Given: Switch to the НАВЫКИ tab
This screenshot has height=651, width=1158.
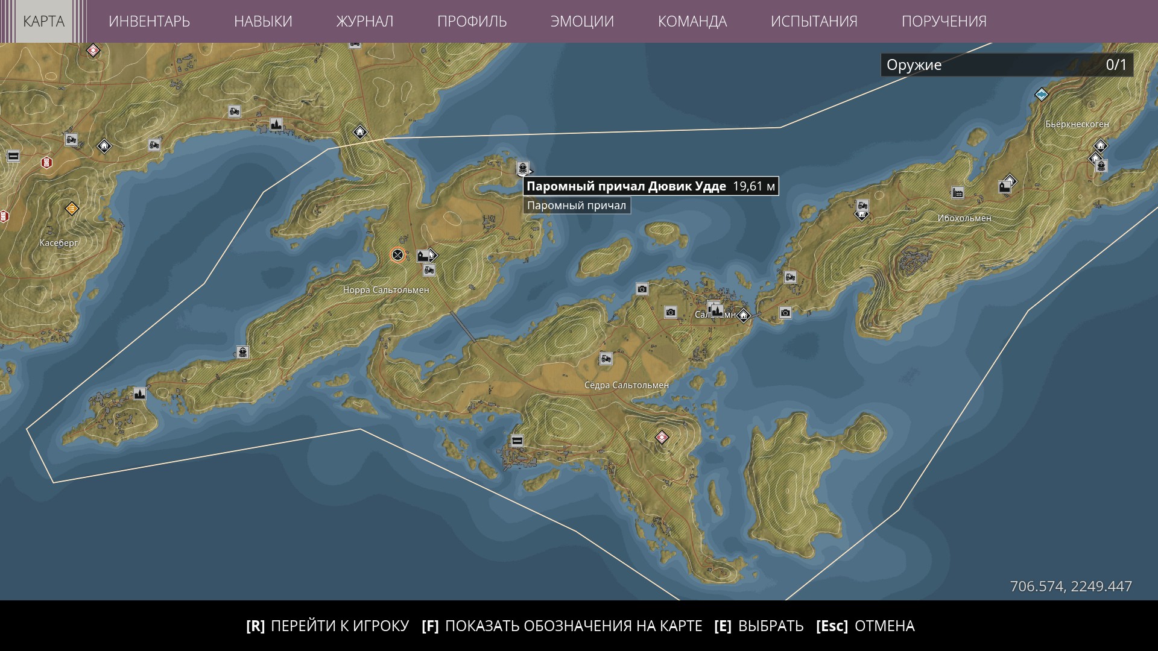Looking at the screenshot, I should pyautogui.click(x=263, y=21).
